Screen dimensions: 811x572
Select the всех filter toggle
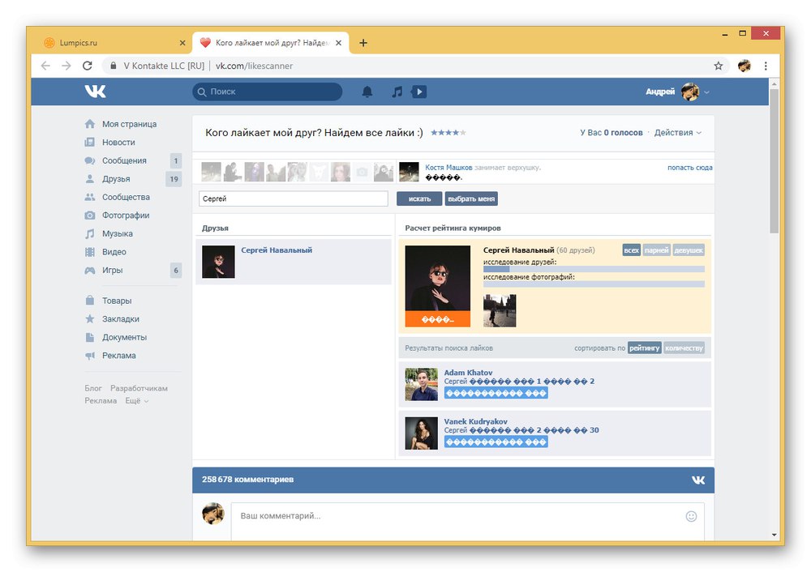coord(632,250)
